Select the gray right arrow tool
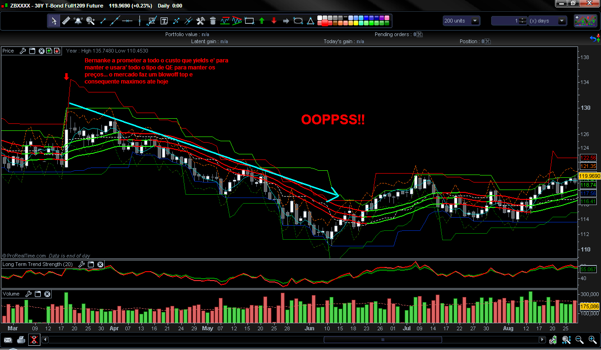The image size is (601, 350). (286, 21)
